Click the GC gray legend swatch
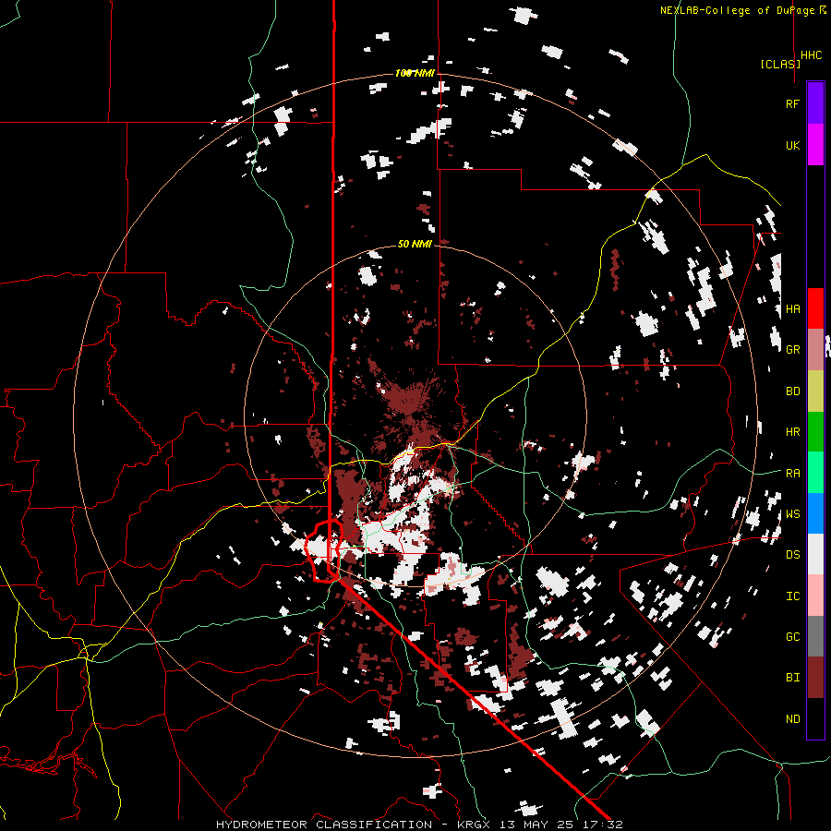The image size is (831, 831). coord(815,636)
